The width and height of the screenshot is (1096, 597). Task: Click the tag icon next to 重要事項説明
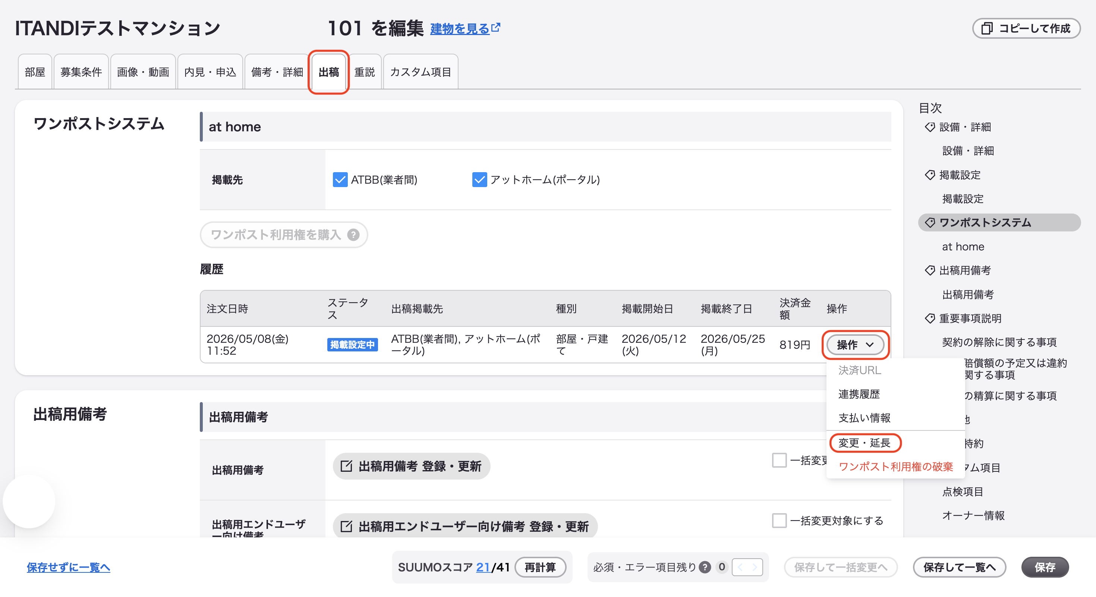tap(930, 318)
